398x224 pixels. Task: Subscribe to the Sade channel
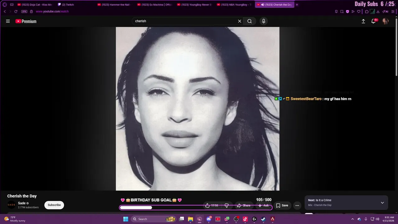point(54,205)
